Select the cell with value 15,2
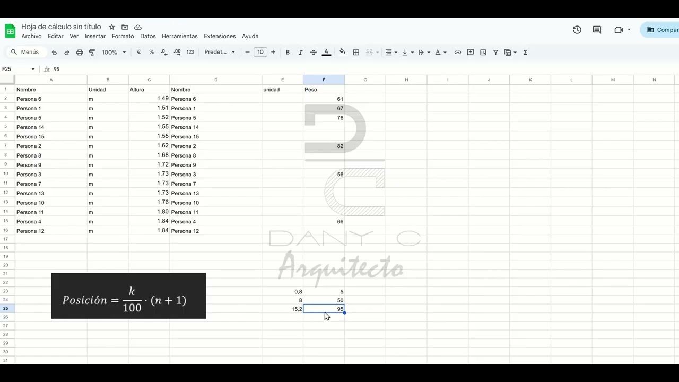This screenshot has height=382, width=679. tap(282, 309)
